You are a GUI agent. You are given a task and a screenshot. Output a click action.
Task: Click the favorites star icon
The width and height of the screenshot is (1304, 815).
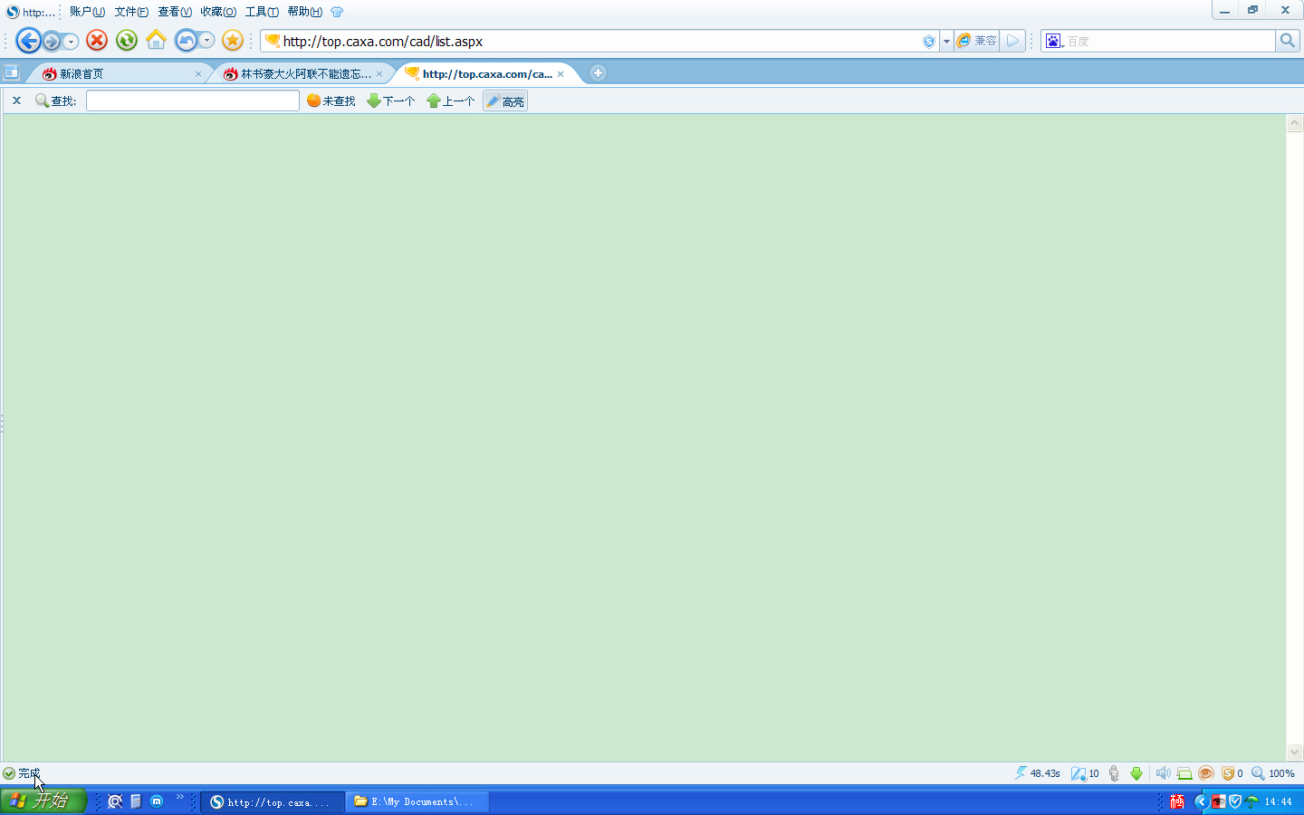233,41
